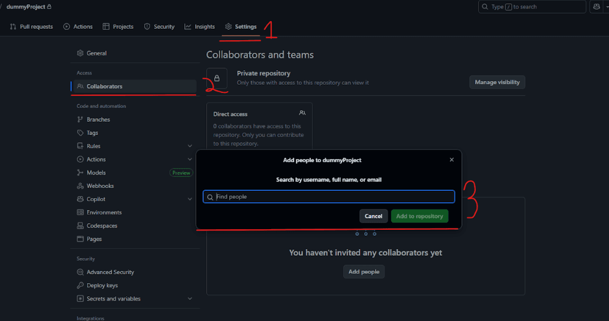The height and width of the screenshot is (321, 609).
Task: Open the Actions tab in top navigation
Action: click(x=78, y=26)
